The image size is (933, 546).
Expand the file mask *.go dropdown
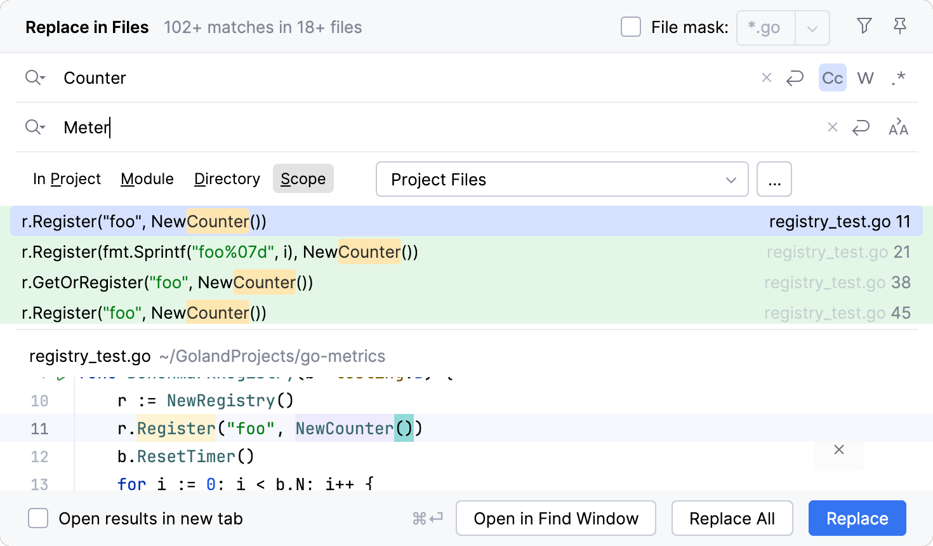[x=812, y=28]
